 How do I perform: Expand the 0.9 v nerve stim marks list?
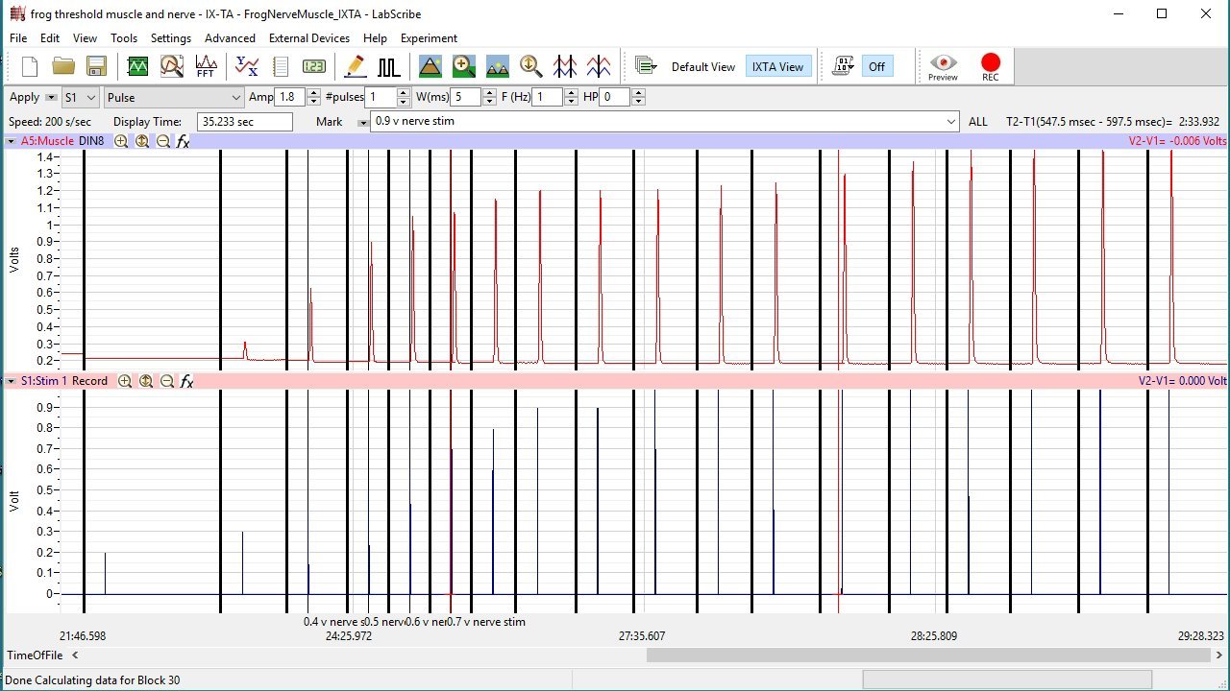(951, 122)
